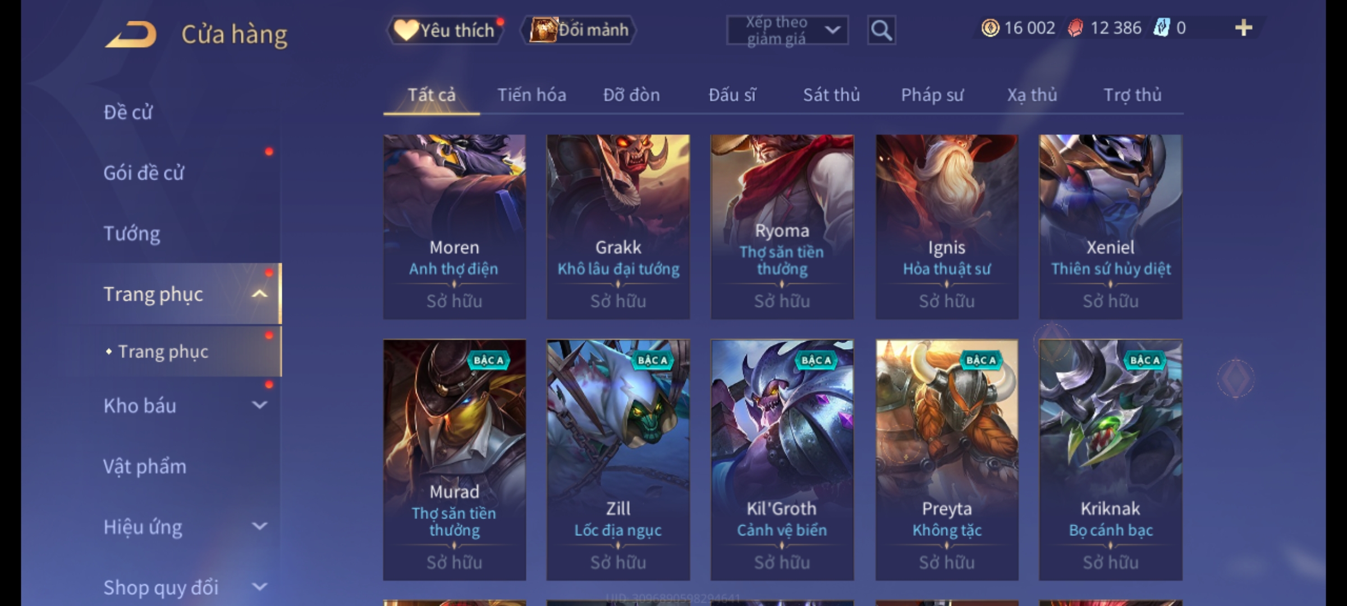Open the Xếp theo giảm giá dropdown
This screenshot has height=606, width=1347.
[787, 30]
